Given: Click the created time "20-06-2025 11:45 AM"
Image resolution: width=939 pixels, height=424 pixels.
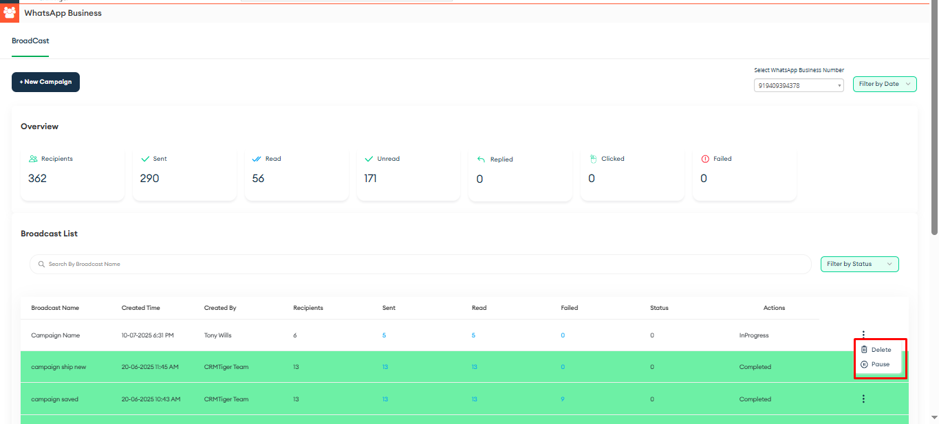Looking at the screenshot, I should point(150,367).
